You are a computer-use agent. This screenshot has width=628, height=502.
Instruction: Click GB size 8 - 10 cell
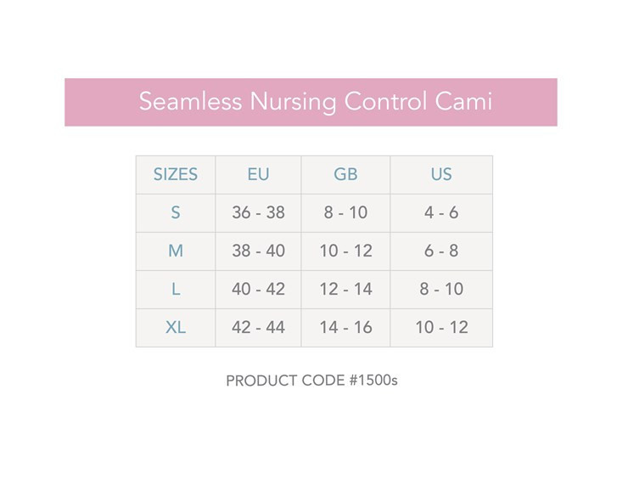[345, 213]
